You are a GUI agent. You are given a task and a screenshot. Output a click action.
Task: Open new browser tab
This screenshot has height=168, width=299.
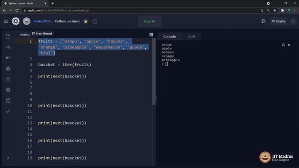tap(53, 3)
